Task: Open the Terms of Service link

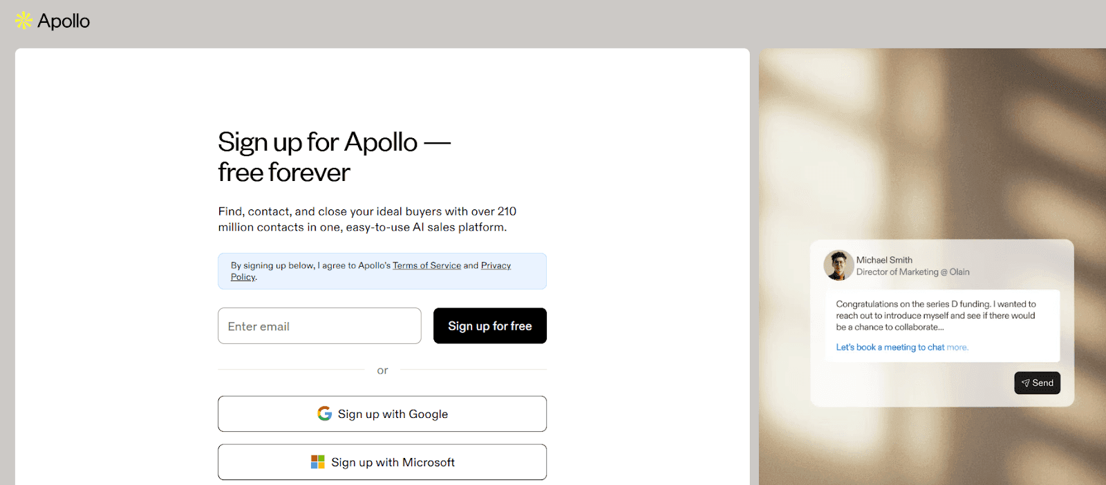Action: point(427,265)
